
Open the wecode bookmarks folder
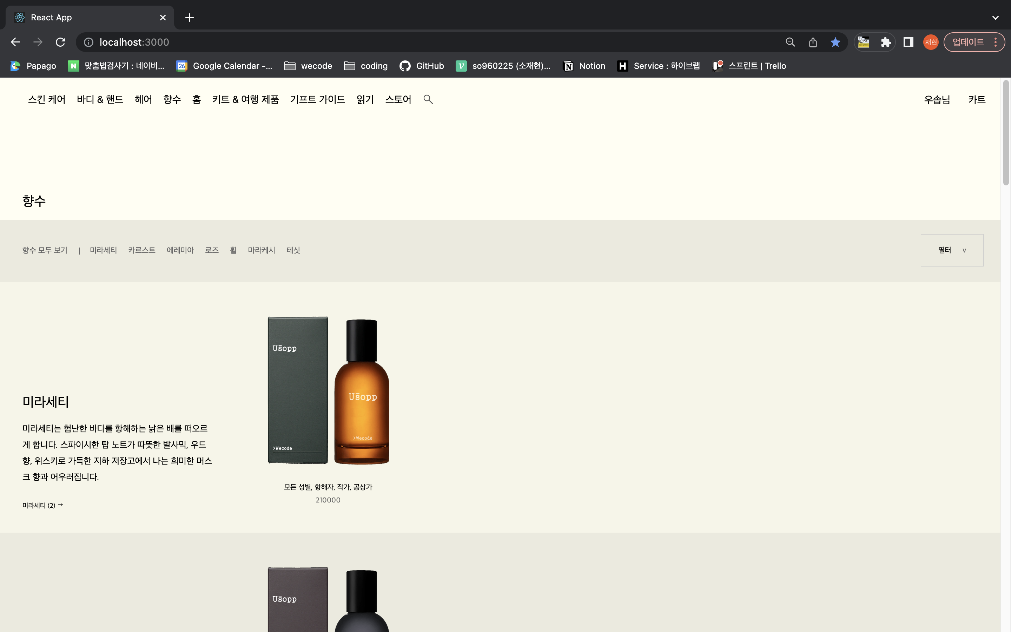(x=308, y=66)
